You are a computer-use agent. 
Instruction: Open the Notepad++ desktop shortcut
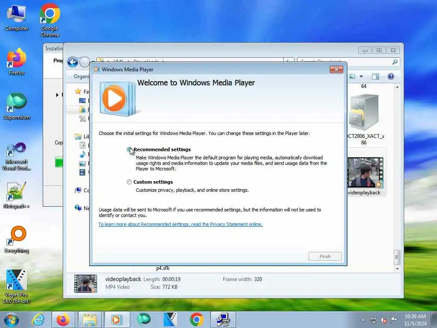pos(17,195)
